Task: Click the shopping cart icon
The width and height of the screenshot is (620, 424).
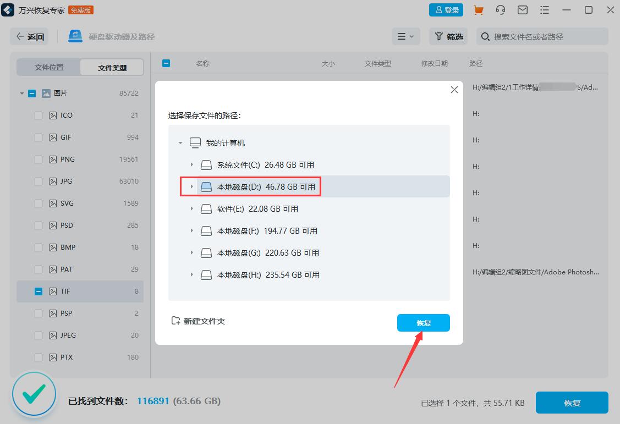Action: pyautogui.click(x=478, y=10)
